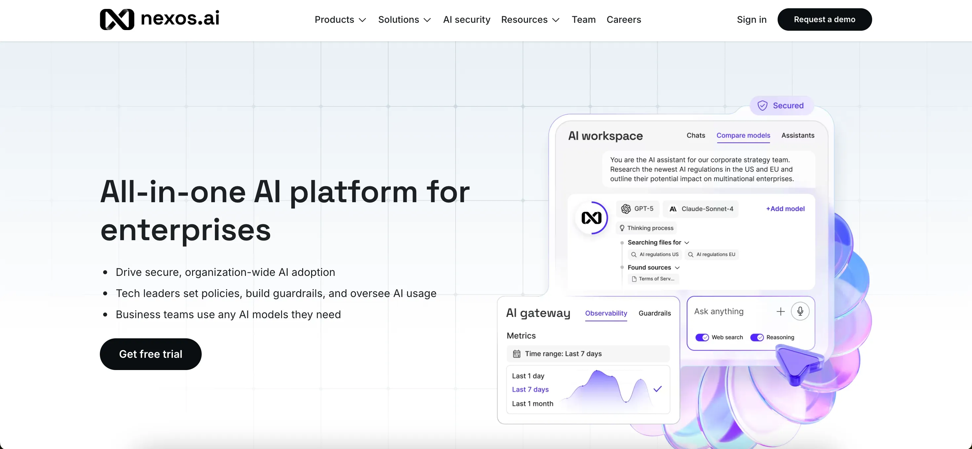Viewport: 972px width, 449px height.
Task: Expand the Resources dropdown
Action: click(x=530, y=19)
